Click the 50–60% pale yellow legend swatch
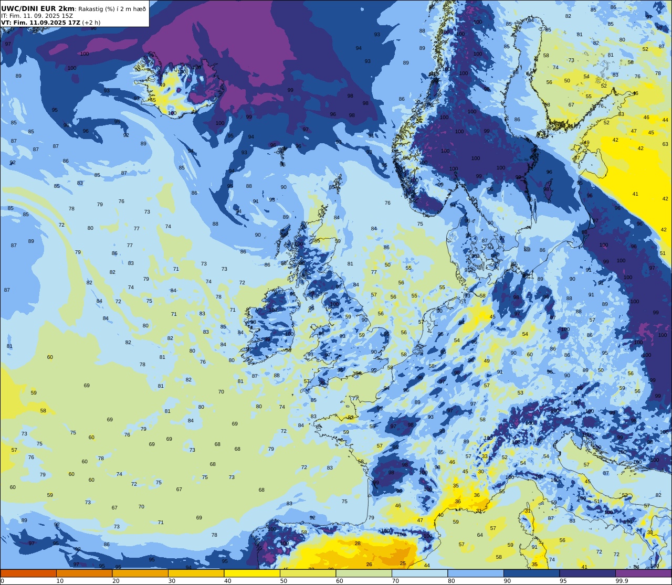Image resolution: width=672 pixels, height=585 pixels. pos(308,573)
